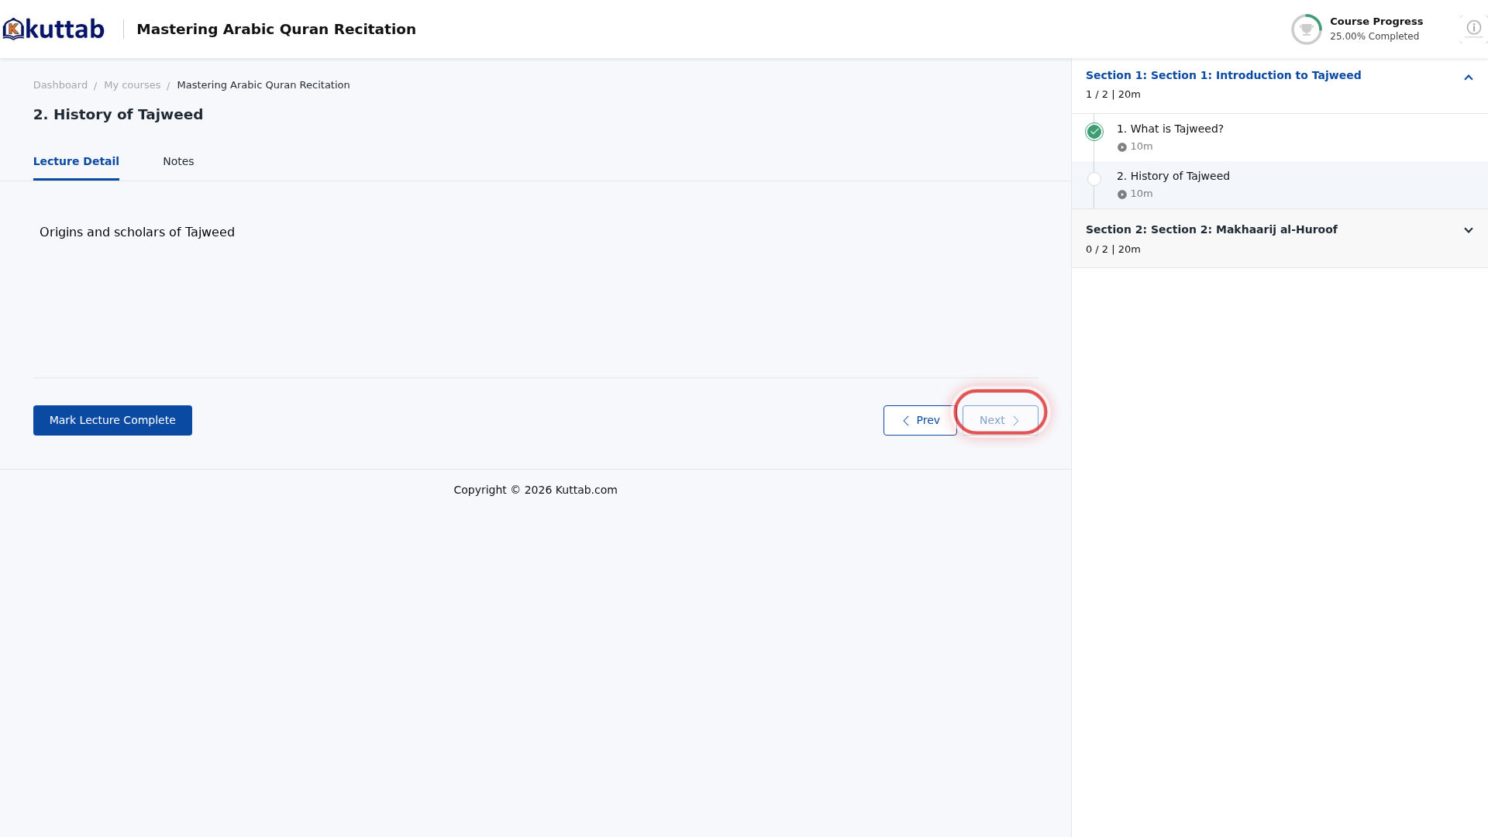
Task: Click Section 2 progress text 0 / 2 | 20m
Action: (1113, 250)
